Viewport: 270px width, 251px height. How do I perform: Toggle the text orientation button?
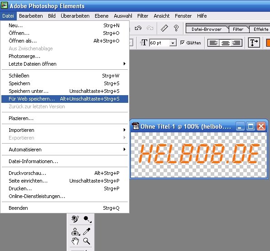tap(254, 43)
